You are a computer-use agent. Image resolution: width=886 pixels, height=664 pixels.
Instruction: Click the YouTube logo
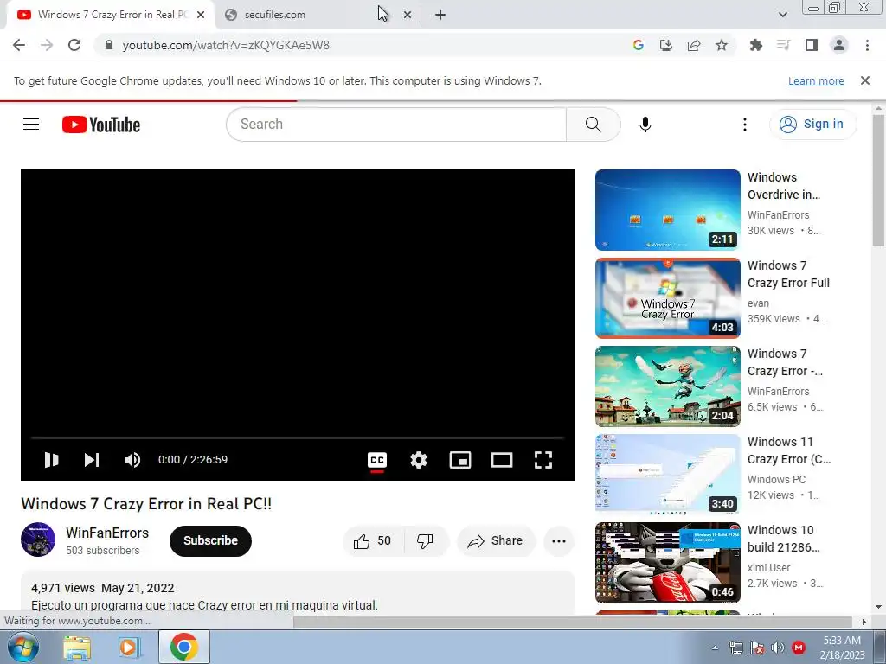[101, 124]
